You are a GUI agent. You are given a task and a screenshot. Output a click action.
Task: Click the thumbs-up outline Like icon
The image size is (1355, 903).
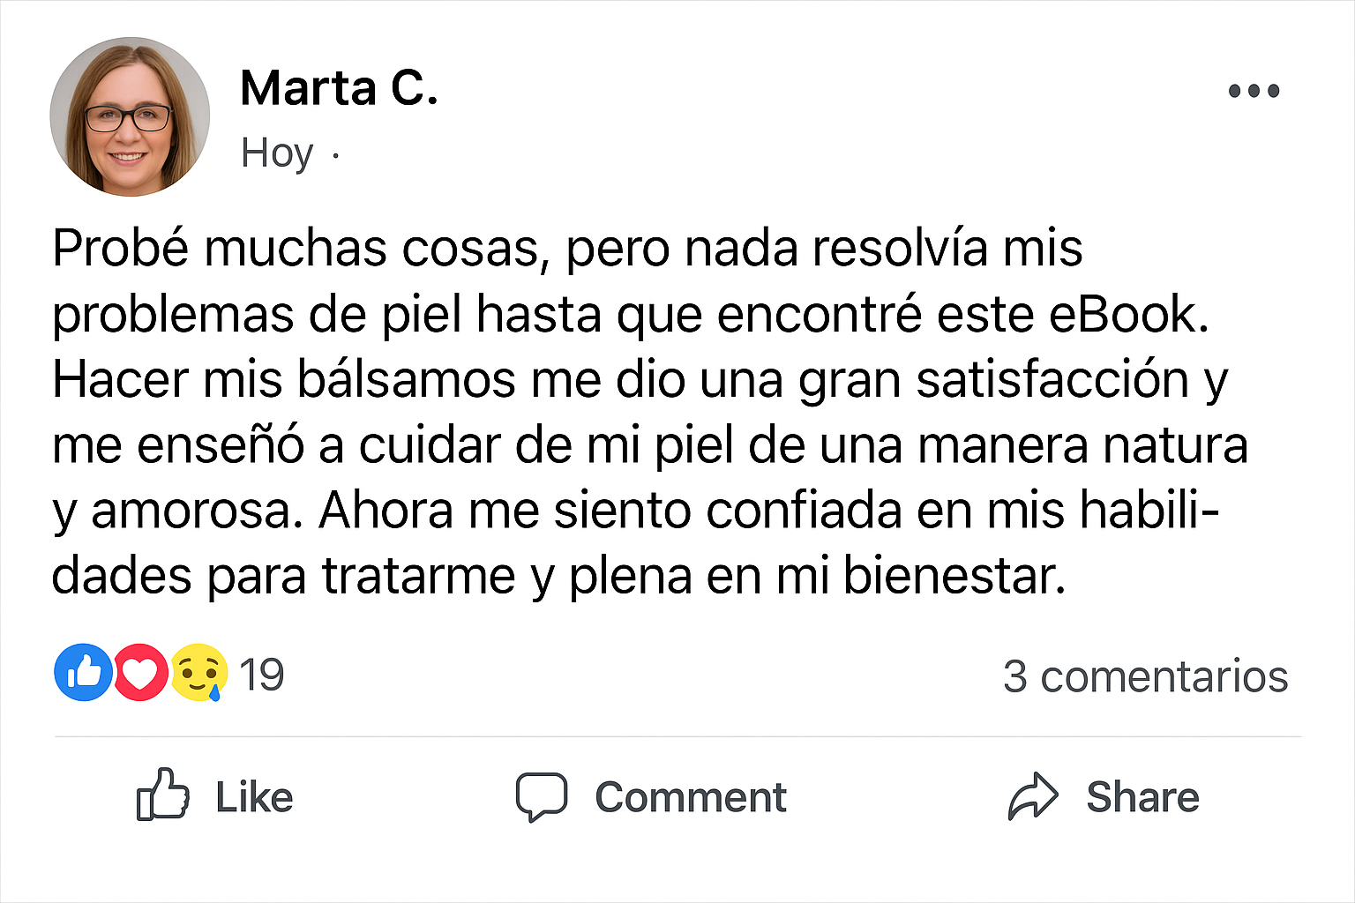[x=162, y=795]
